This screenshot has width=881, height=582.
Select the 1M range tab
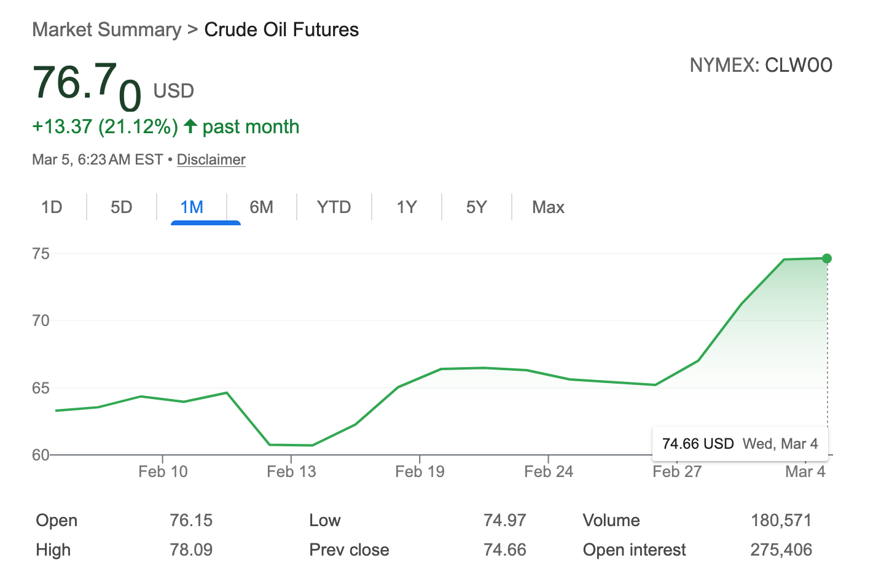192,207
